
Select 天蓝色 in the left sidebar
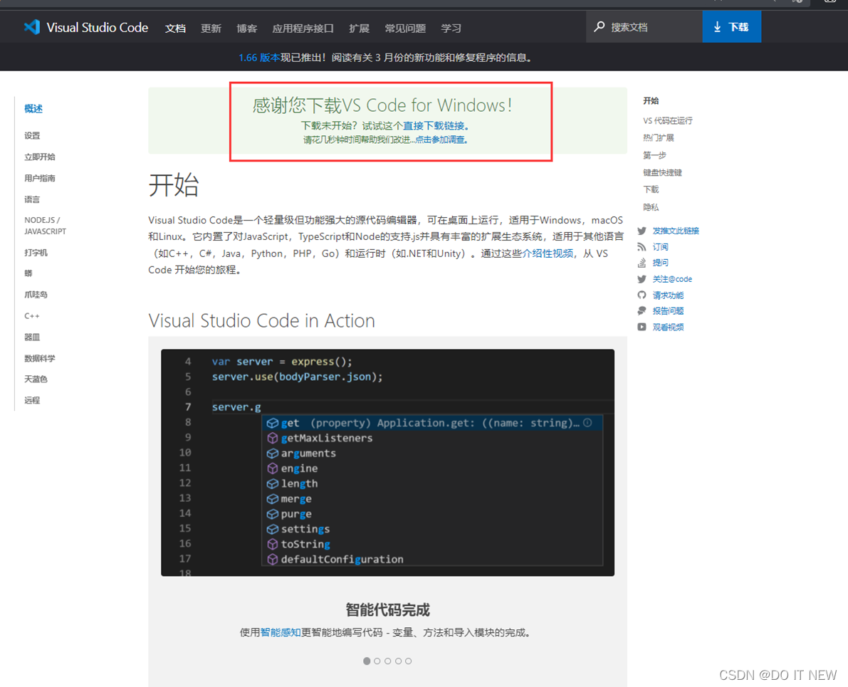coord(36,379)
